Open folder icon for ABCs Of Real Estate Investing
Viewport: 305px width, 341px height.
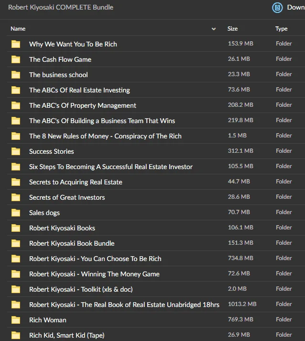click(16, 90)
